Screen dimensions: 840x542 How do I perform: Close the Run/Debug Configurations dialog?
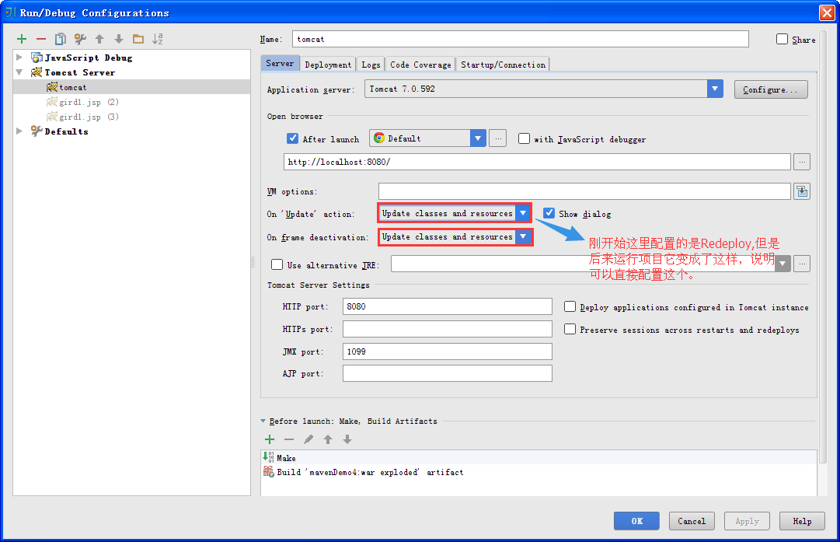(827, 12)
